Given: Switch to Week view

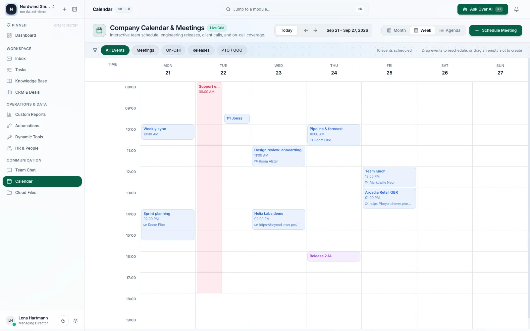Looking at the screenshot, I should [x=422, y=30].
